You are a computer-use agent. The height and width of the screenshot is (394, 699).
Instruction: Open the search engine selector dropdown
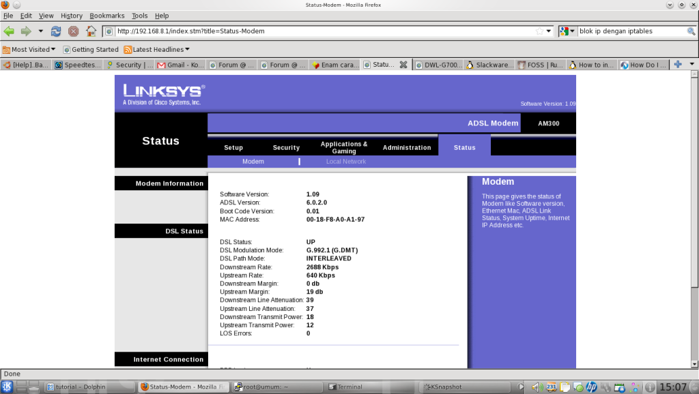pos(567,31)
